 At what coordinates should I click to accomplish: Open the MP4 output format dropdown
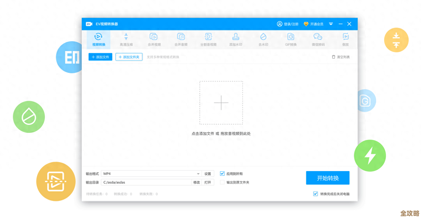(198, 173)
